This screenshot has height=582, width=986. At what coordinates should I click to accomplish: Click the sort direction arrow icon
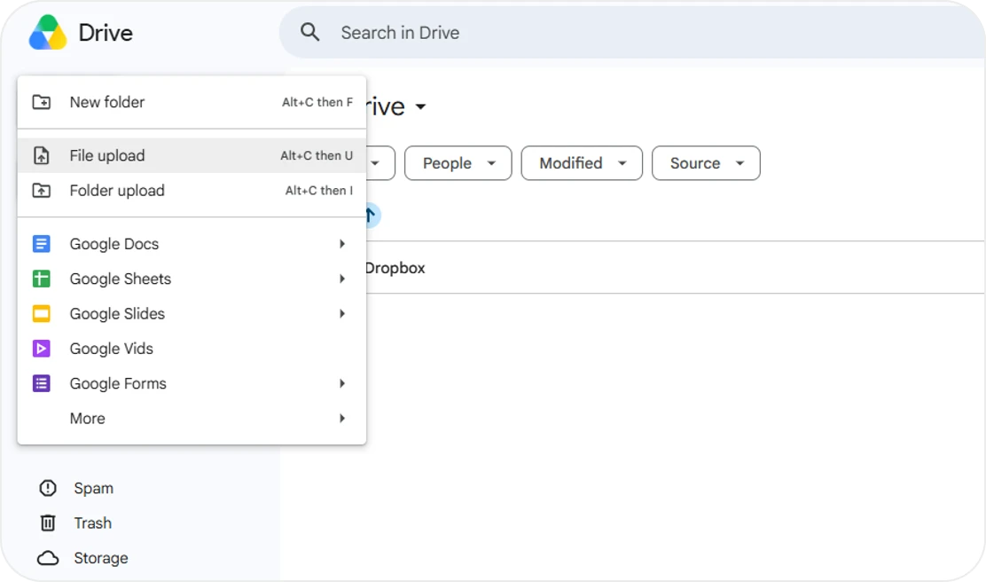point(371,216)
